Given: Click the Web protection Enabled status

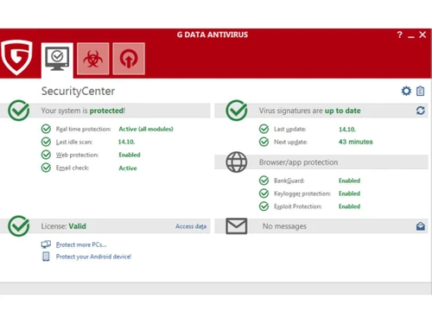Looking at the screenshot, I should (x=130, y=155).
